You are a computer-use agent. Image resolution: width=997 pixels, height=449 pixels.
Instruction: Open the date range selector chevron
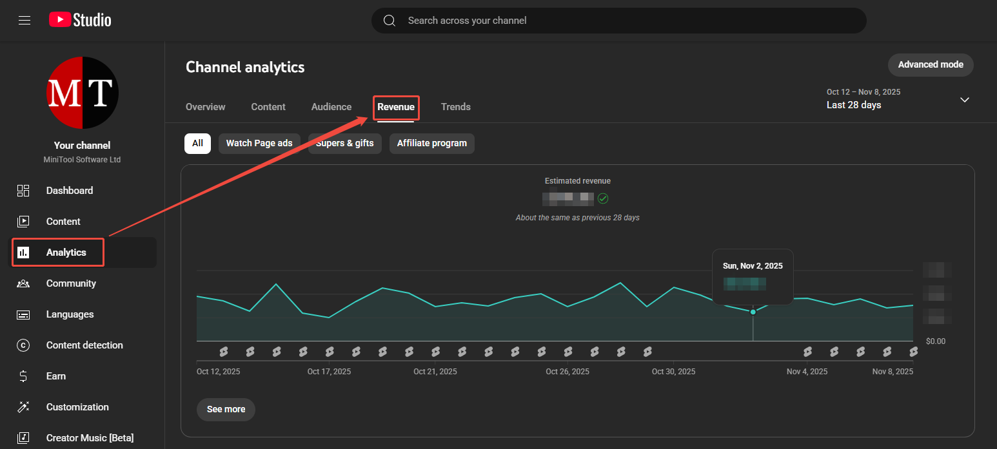pos(964,100)
